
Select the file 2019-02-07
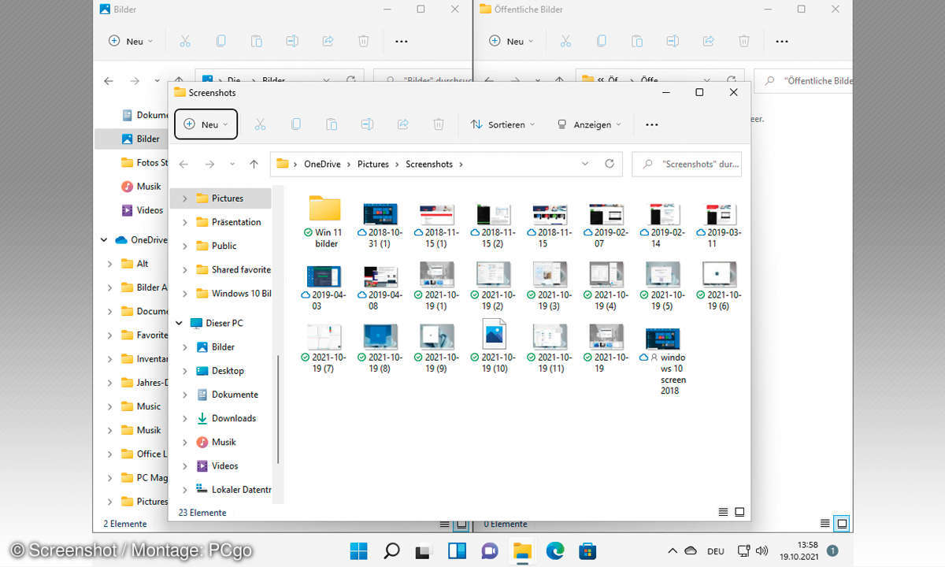click(x=606, y=225)
